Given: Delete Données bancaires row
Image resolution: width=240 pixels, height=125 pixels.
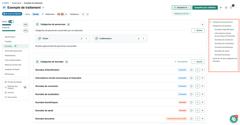Looking at the screenshot, I should point(197,119).
